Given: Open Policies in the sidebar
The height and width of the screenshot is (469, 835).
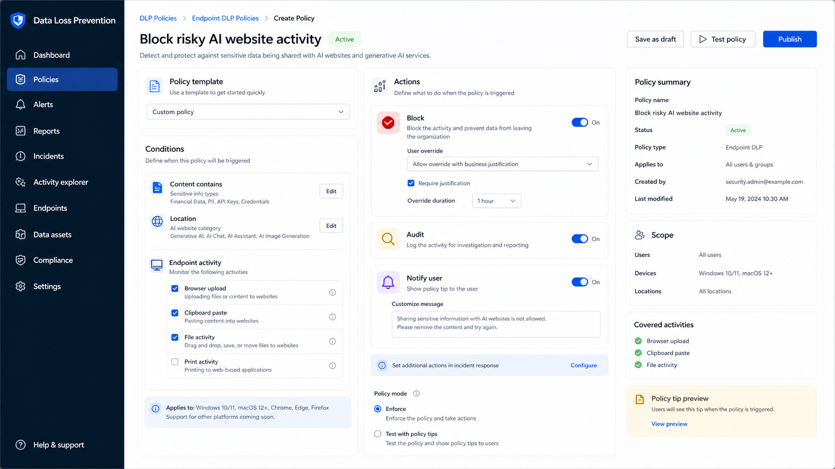Looking at the screenshot, I should 62,79.
